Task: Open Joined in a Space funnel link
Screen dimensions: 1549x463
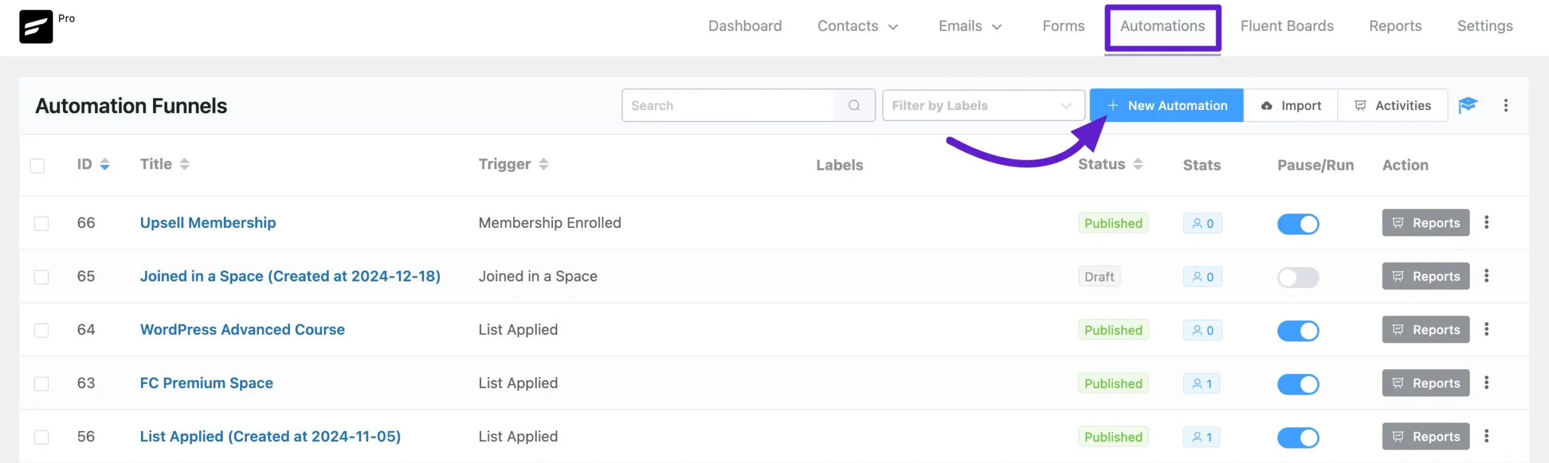Action: pyautogui.click(x=290, y=276)
